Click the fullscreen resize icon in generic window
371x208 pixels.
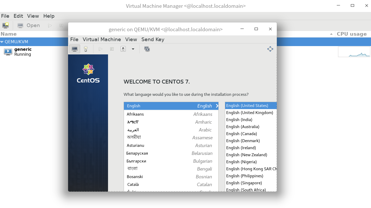(270, 49)
